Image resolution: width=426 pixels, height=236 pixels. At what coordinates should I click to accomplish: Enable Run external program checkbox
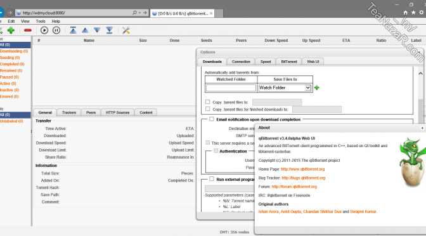pos(212,179)
